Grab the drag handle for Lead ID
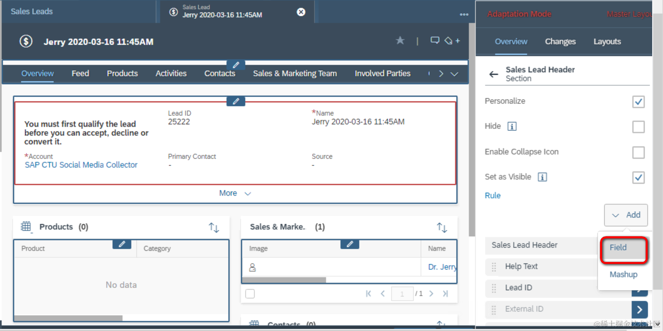This screenshot has width=663, height=331. point(494,288)
